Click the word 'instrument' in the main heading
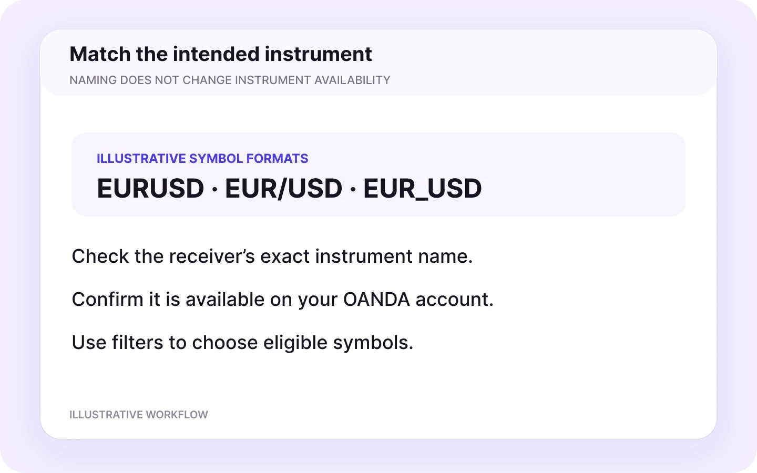Image resolution: width=757 pixels, height=473 pixels. pos(318,54)
